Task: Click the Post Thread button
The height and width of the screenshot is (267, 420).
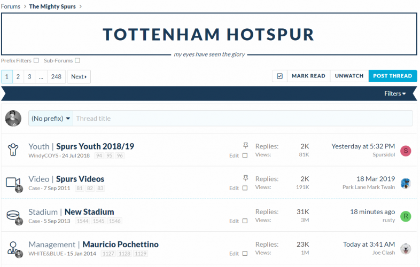Action: tap(392, 76)
